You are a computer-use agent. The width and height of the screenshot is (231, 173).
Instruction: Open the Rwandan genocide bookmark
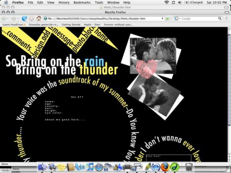pyautogui.click(x=43, y=24)
